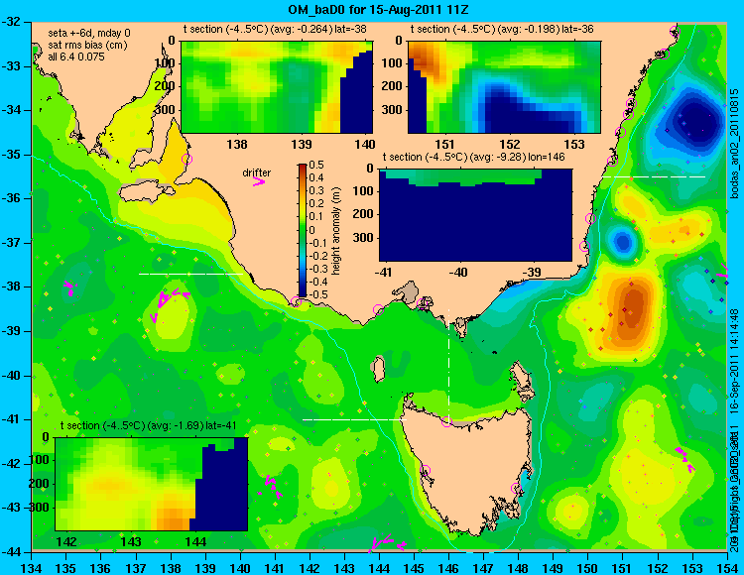Click the white dashed section line at lat -38
This screenshot has width=744, height=575.
(x=190, y=274)
